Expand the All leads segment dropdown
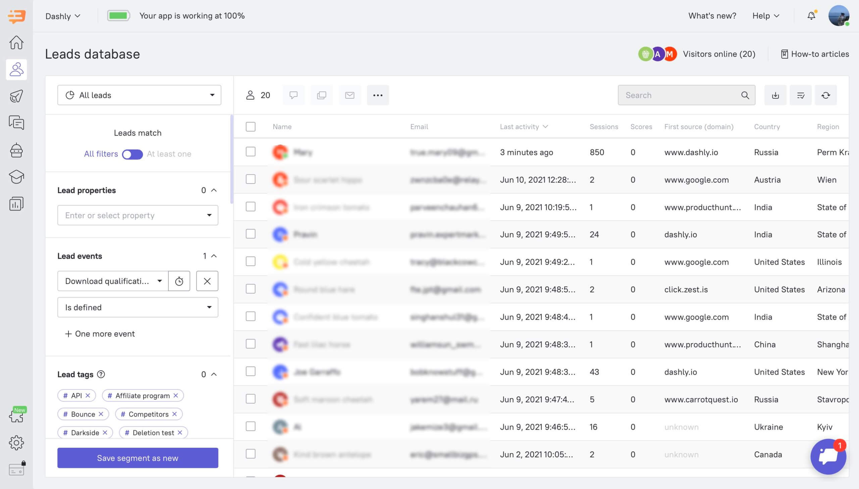Screen dimensions: 859x489 [139, 94]
